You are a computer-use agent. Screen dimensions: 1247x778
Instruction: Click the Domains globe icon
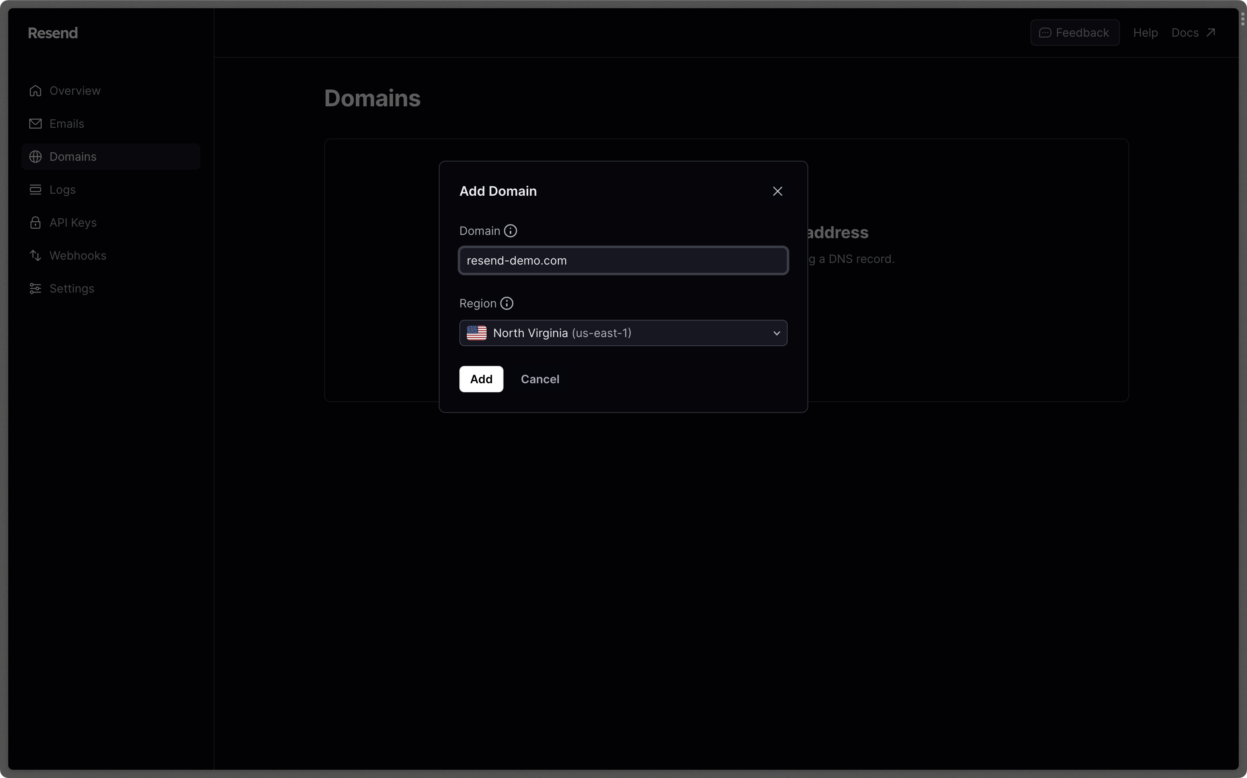35,157
